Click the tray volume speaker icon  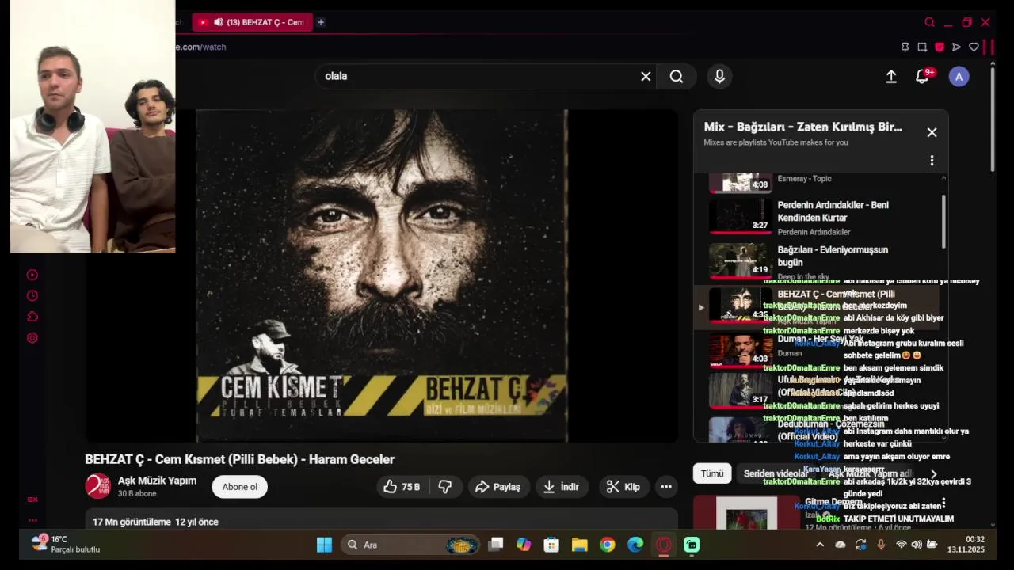pyautogui.click(x=917, y=545)
